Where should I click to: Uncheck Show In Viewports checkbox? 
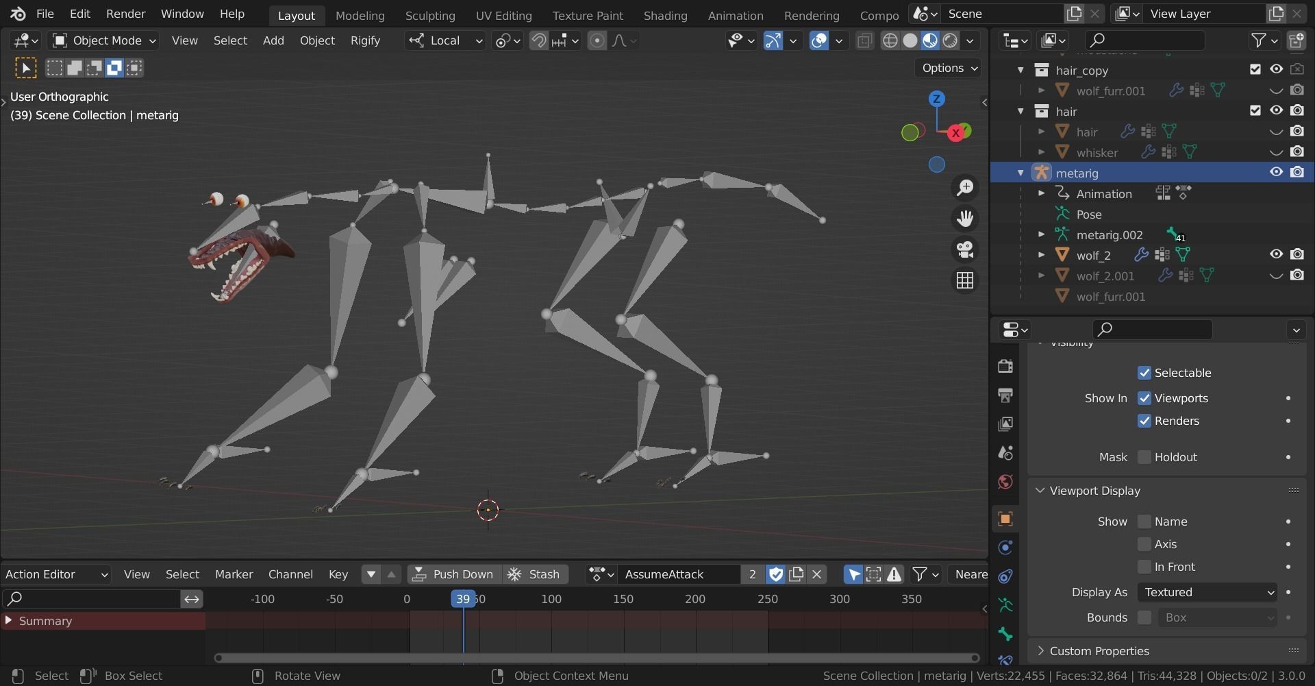(1144, 398)
